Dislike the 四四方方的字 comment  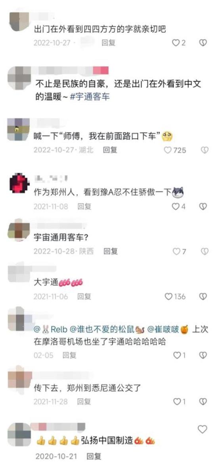203,43
